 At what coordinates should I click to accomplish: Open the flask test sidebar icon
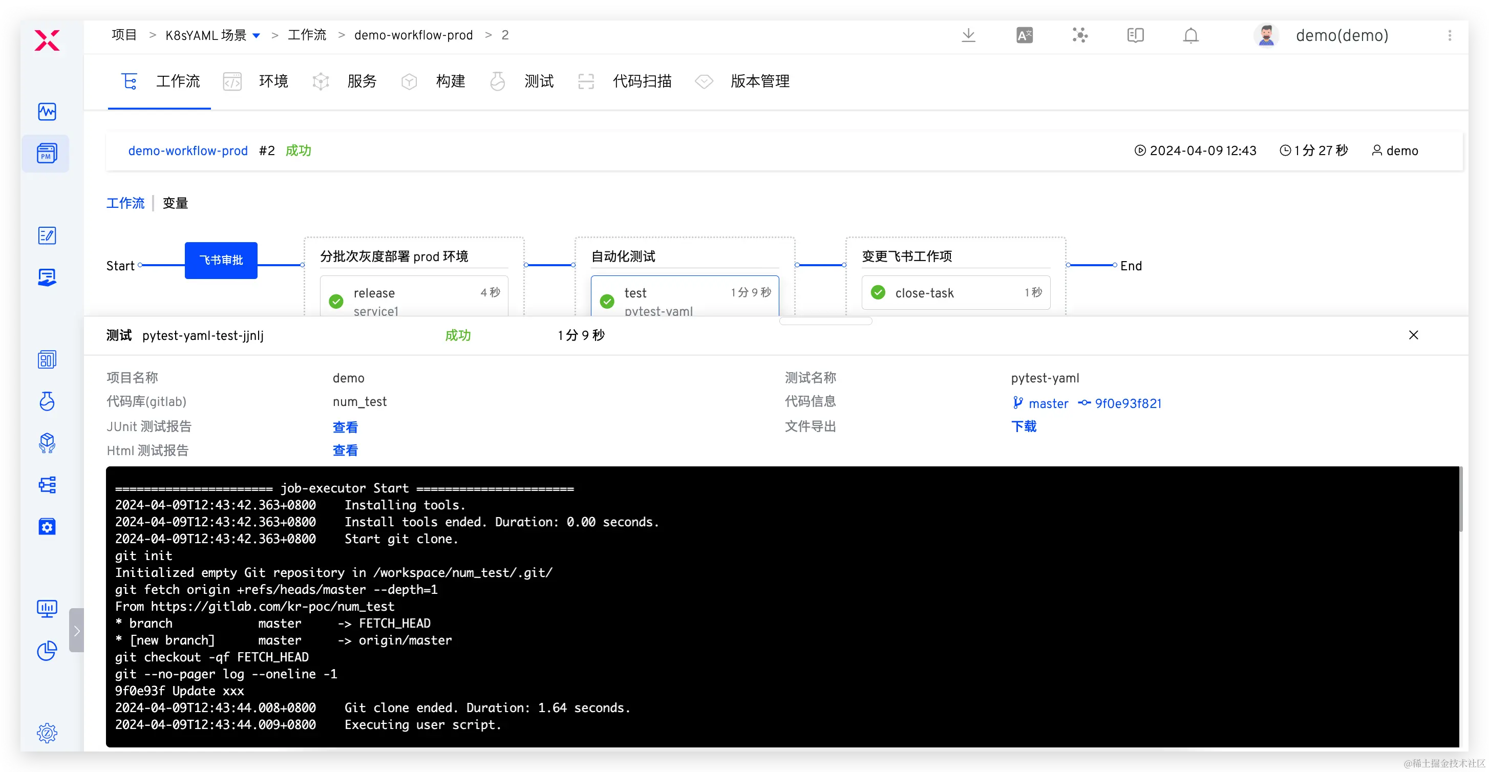tap(47, 401)
